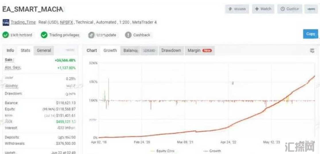
Task: Click the clock icon on the Custom button
Action: (283, 9)
